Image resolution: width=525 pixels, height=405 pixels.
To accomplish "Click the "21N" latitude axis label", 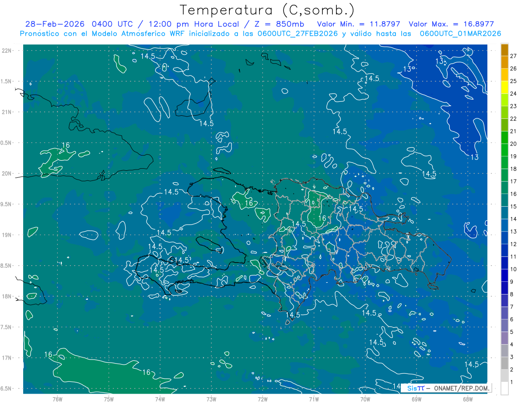I will (x=7, y=112).
